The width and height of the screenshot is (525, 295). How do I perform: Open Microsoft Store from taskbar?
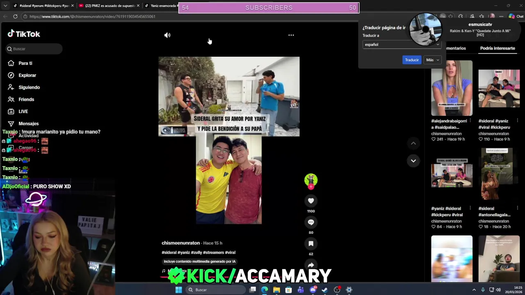289,290
